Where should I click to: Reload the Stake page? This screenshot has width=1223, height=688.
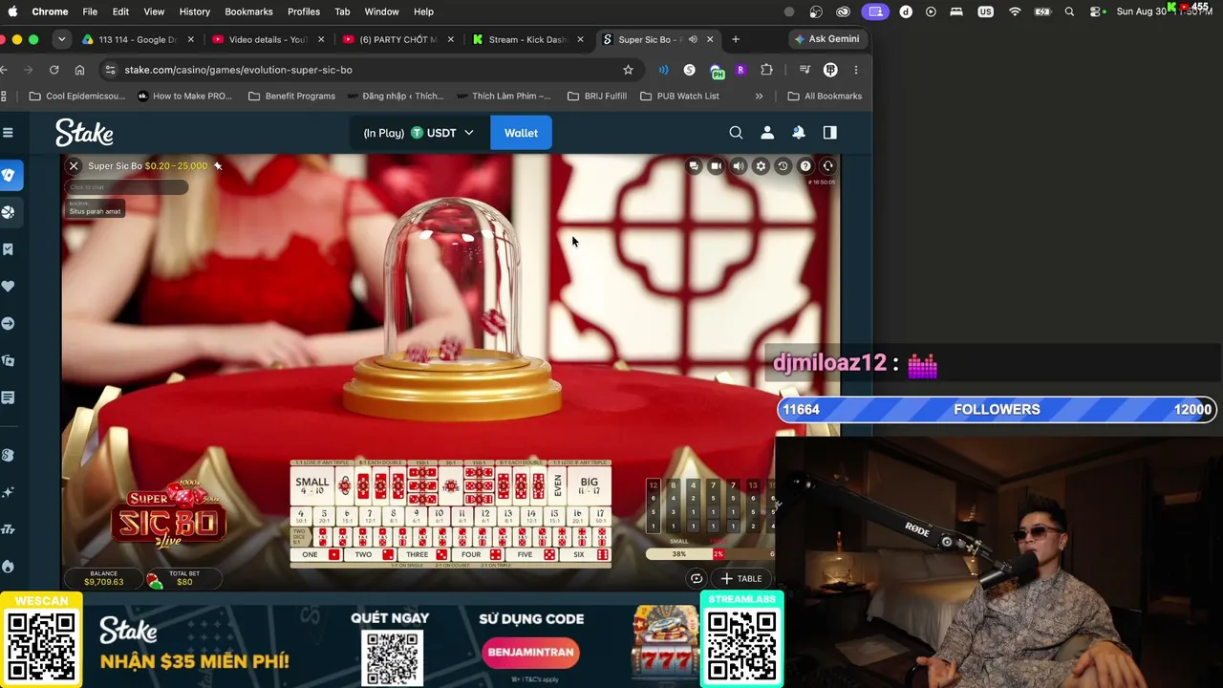54,70
